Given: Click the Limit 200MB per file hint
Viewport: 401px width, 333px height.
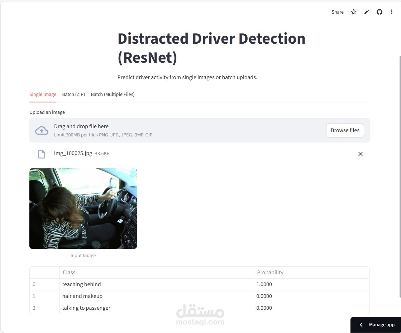Looking at the screenshot, I should [103, 135].
